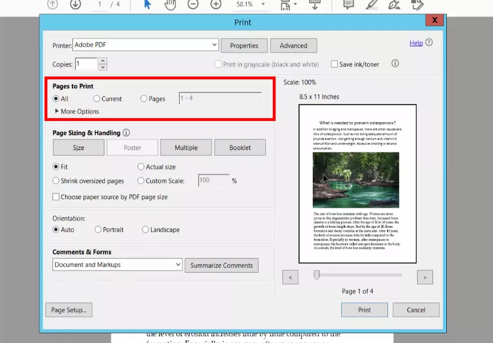The width and height of the screenshot is (493, 343).
Task: Check Choose paper source by PDF page size
Action: [x=55, y=197]
